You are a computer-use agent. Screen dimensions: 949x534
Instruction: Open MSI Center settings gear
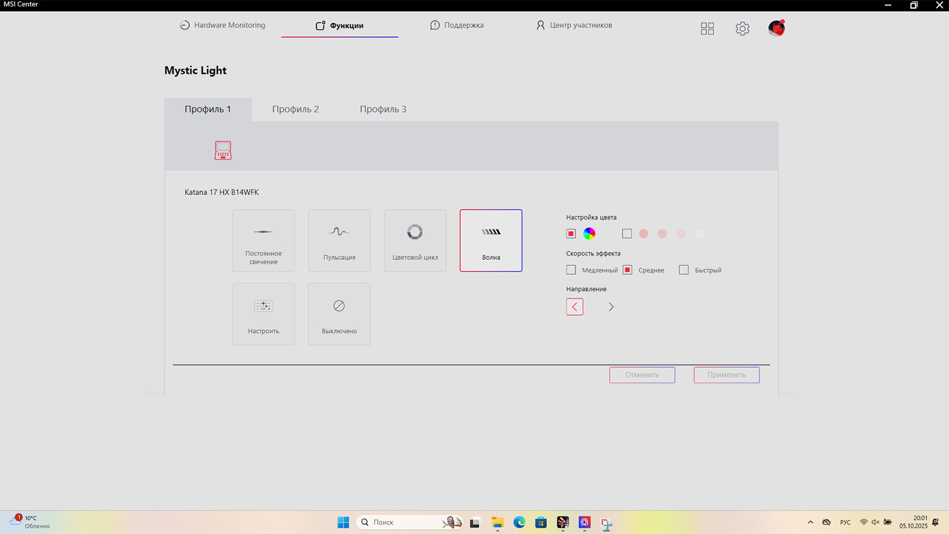(742, 28)
